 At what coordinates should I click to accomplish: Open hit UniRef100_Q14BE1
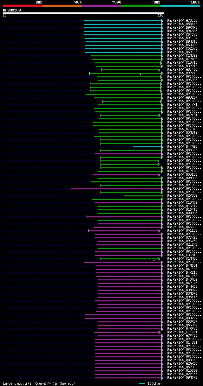182,342
